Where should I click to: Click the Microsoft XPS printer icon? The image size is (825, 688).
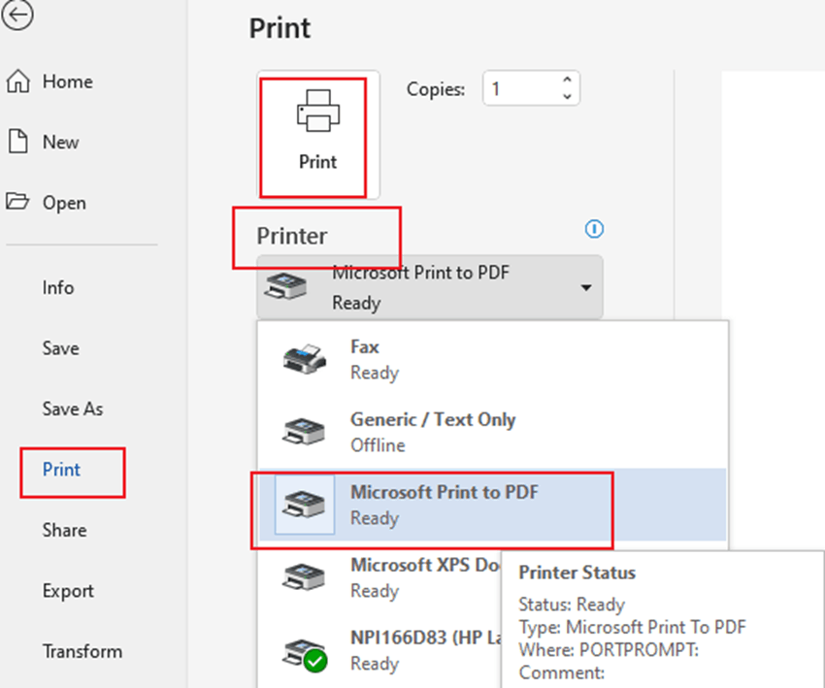(304, 577)
